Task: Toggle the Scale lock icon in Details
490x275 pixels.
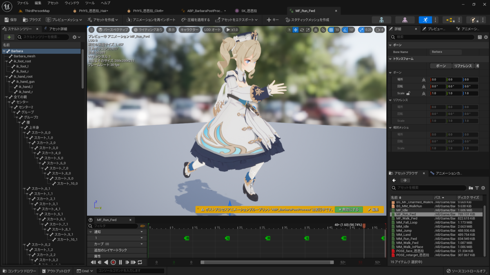Action: coord(408,93)
